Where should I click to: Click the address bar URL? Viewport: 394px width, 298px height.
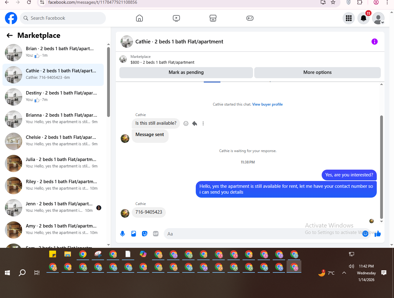93,2
